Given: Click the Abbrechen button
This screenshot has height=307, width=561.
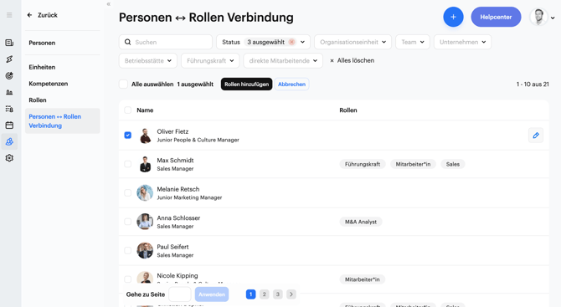Looking at the screenshot, I should 291,84.
